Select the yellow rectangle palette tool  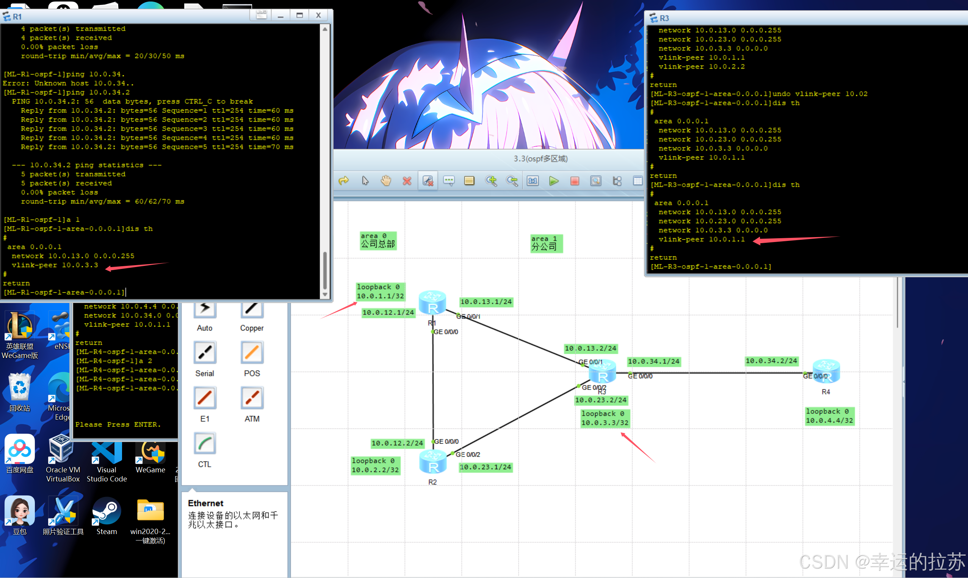tap(469, 181)
